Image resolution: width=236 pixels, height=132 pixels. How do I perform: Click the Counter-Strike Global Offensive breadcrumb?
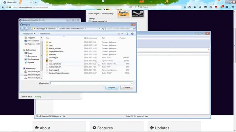[71, 29]
